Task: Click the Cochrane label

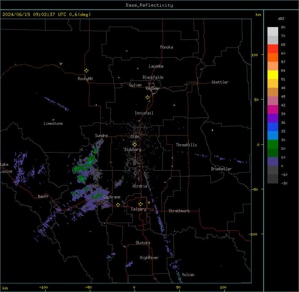Action: coord(112,197)
